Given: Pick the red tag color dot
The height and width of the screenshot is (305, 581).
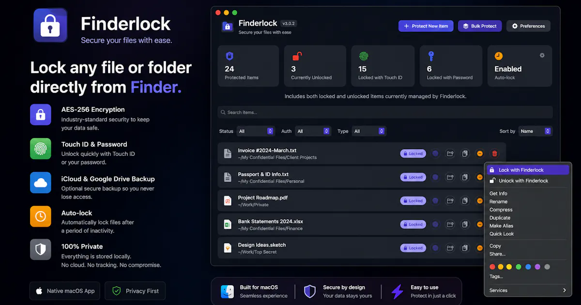Looking at the screenshot, I should pos(492,267).
